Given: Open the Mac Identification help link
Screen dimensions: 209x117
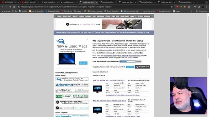Looking at the screenshot, I should tap(110, 56).
